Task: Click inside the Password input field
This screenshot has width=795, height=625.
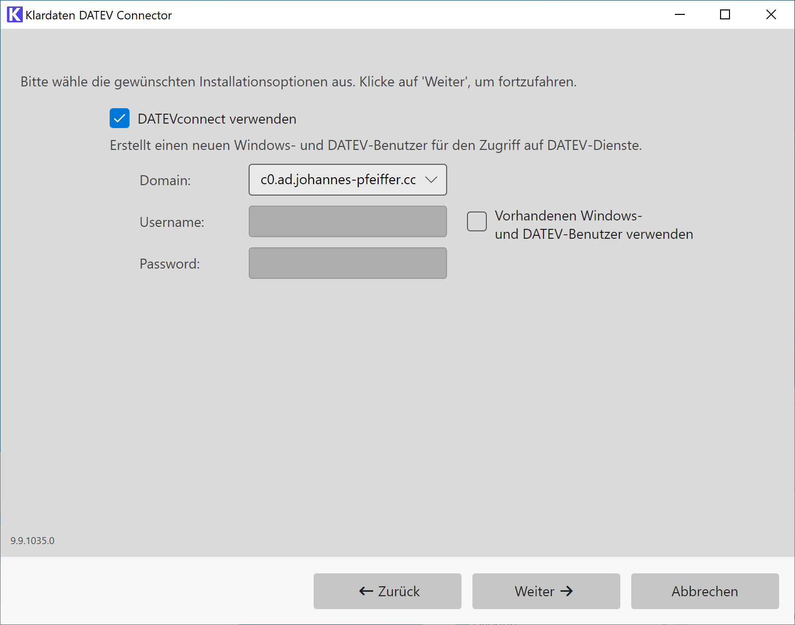Action: pyautogui.click(x=347, y=263)
